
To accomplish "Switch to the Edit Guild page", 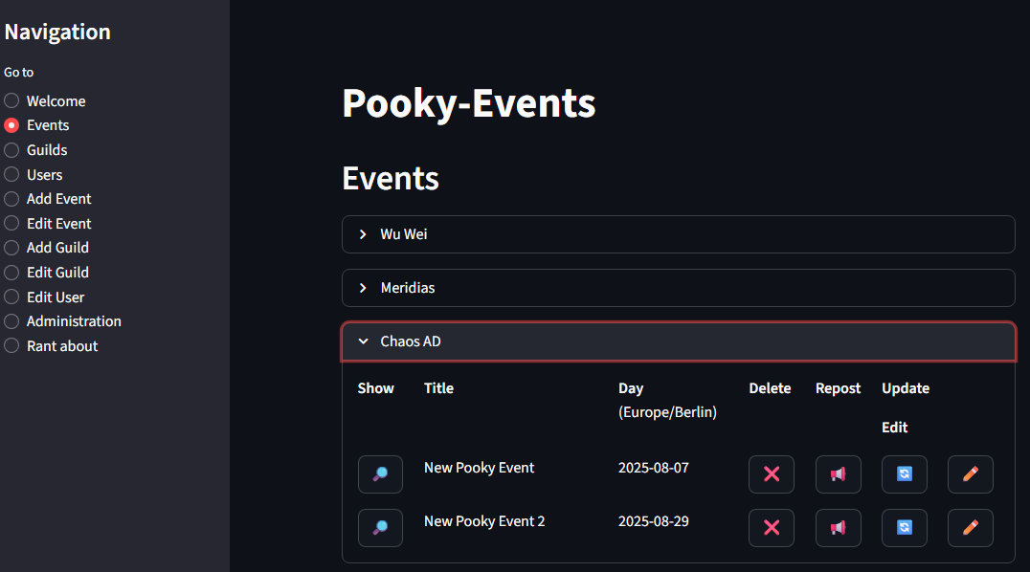I will click(x=11, y=273).
